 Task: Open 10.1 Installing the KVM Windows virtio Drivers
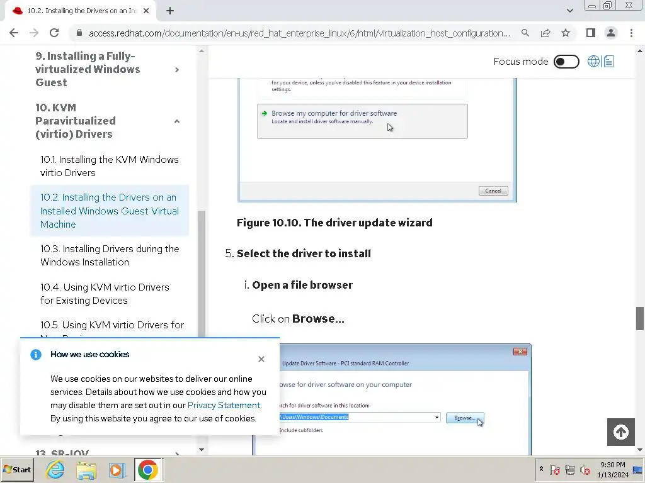(110, 166)
